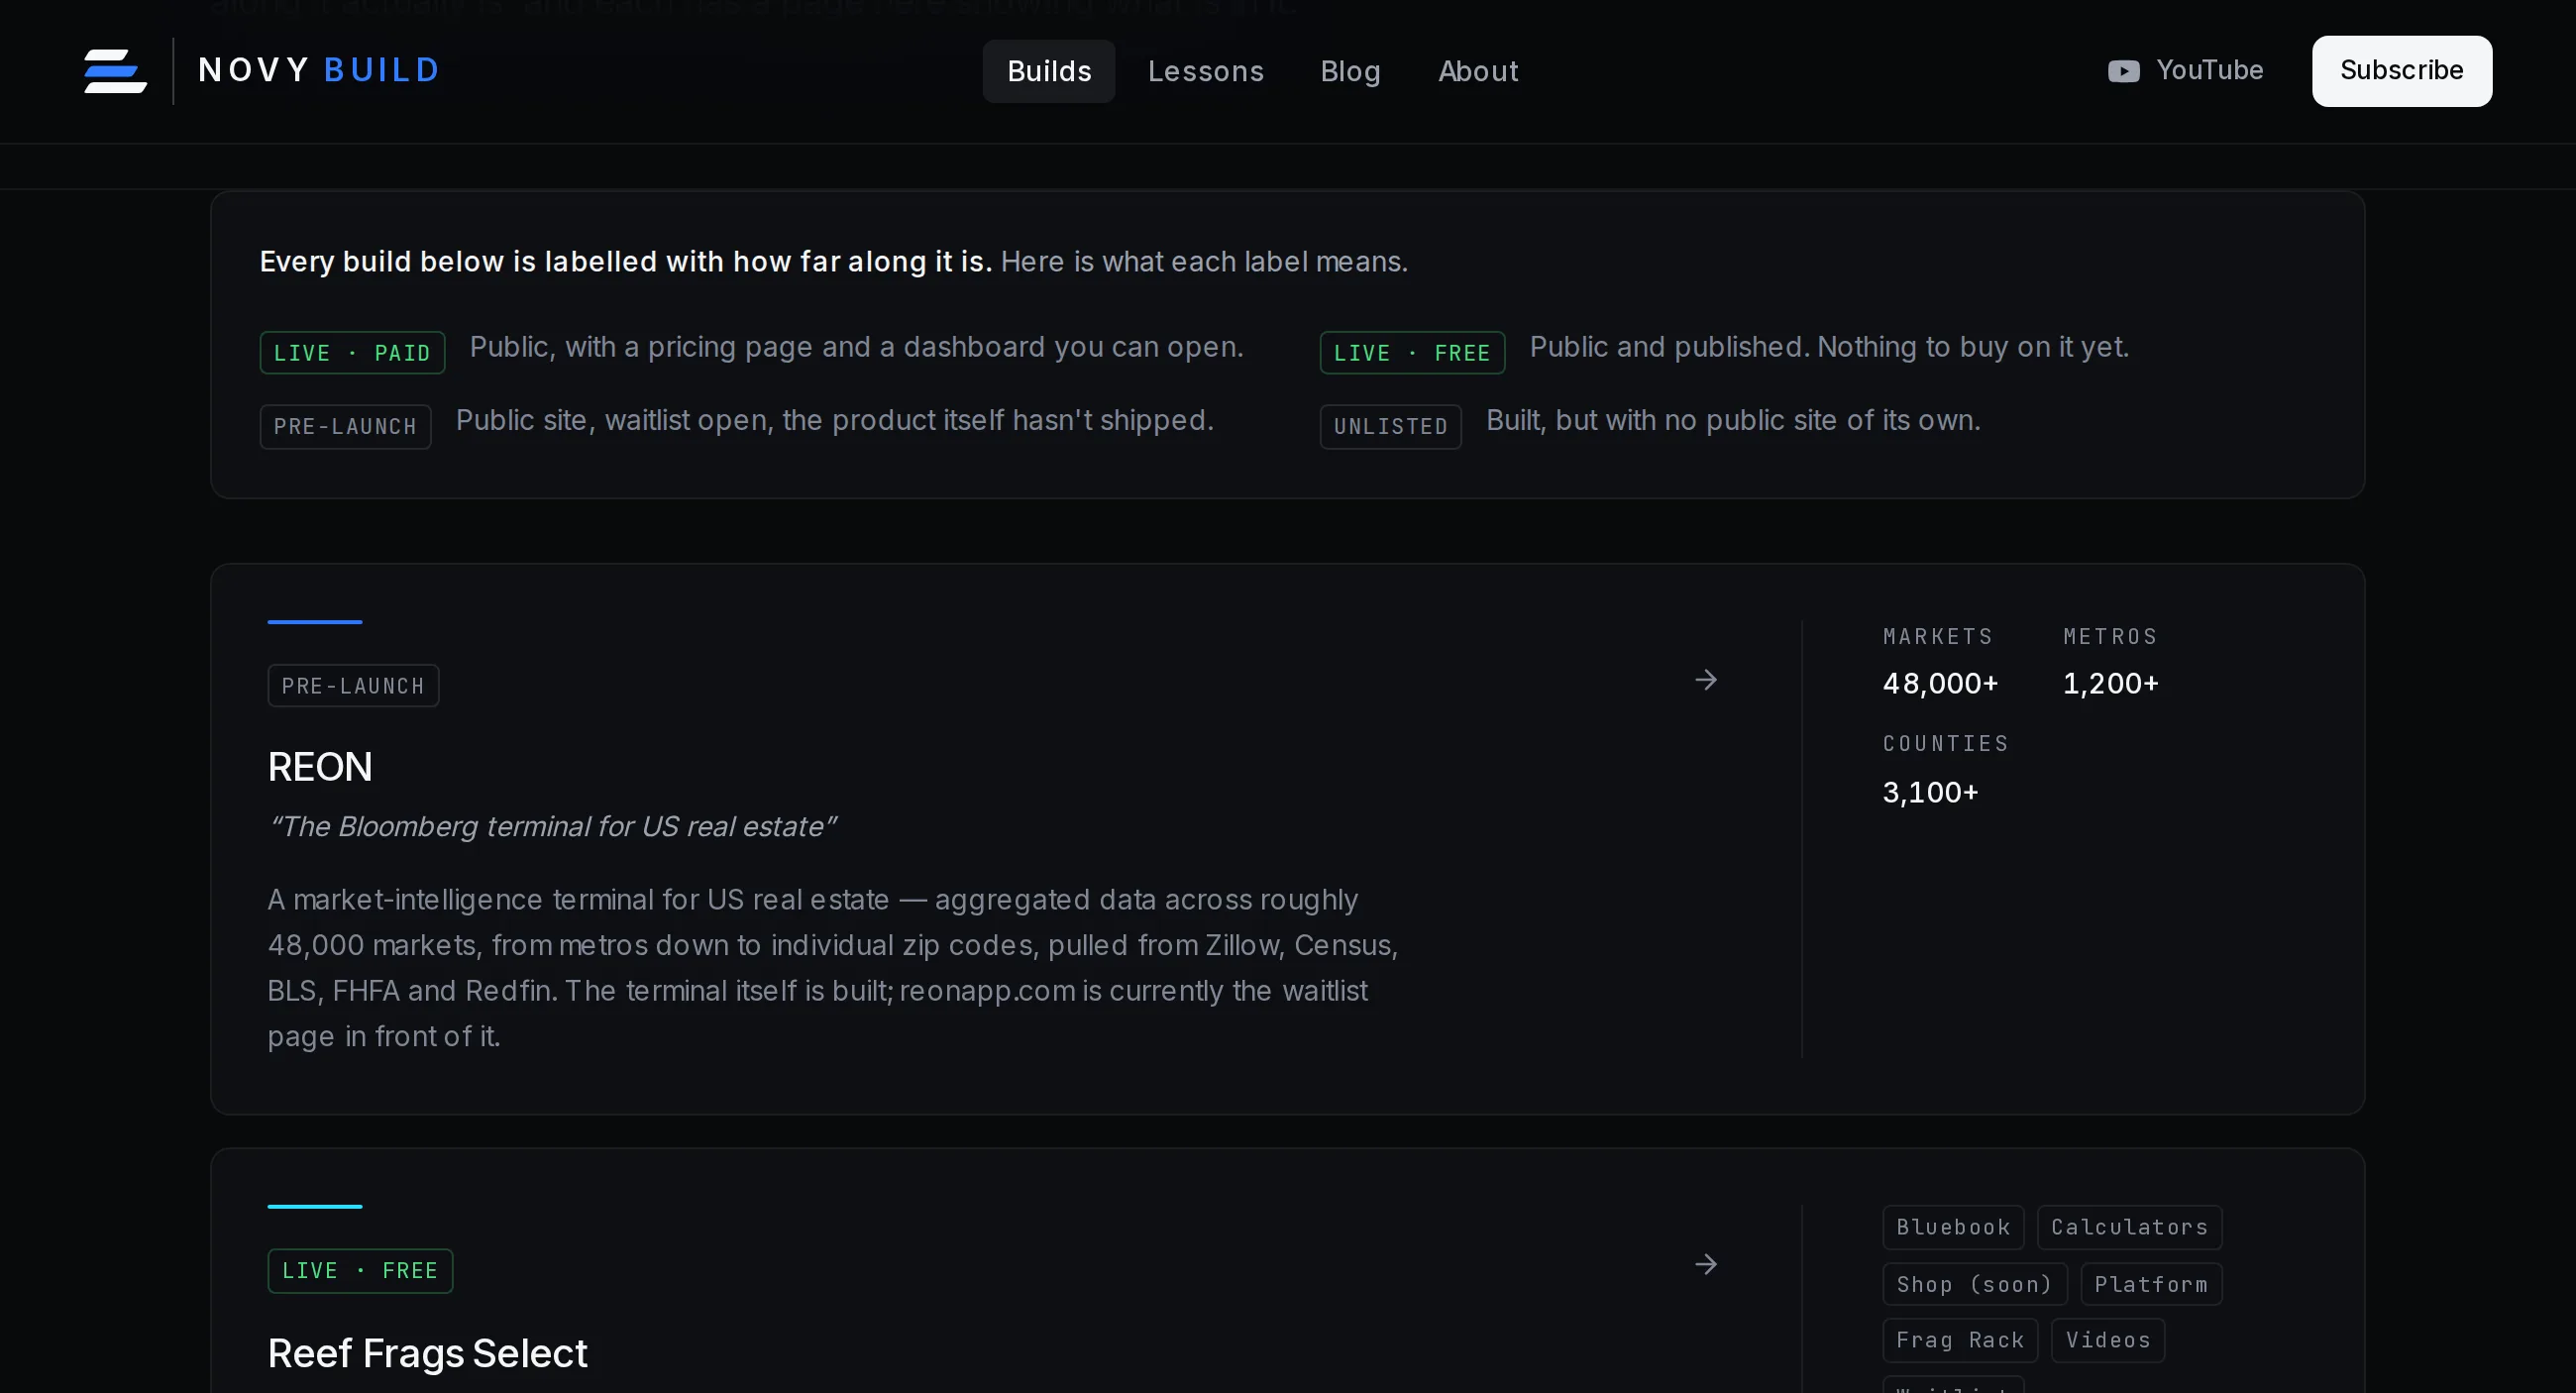The height and width of the screenshot is (1393, 2576).
Task: Click the LIVE · FREE legend label
Action: coord(1412,353)
